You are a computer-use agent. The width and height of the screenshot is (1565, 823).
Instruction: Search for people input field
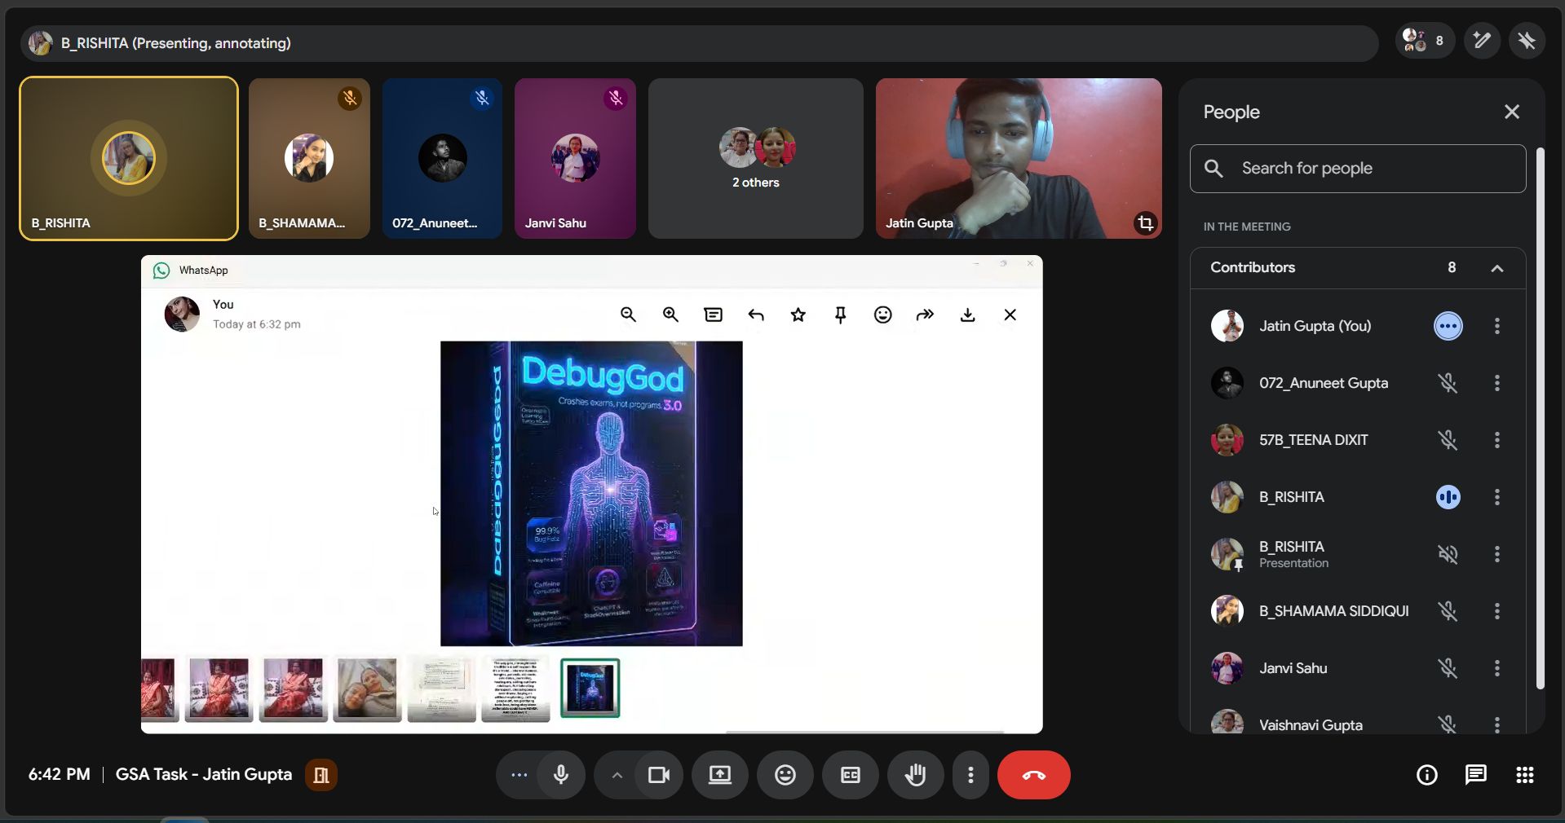coord(1358,169)
